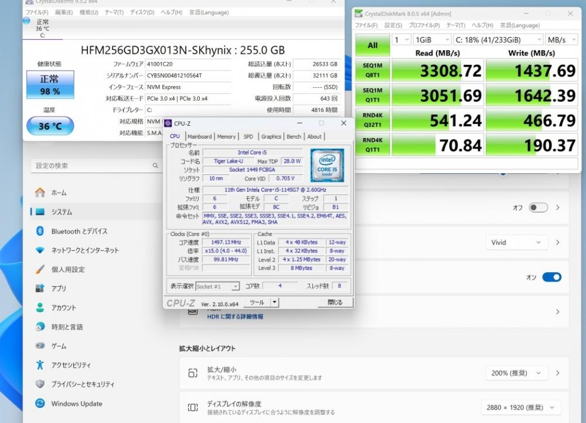Select the アプリ icon in sidebar
The width and height of the screenshot is (586, 423).
click(40, 288)
